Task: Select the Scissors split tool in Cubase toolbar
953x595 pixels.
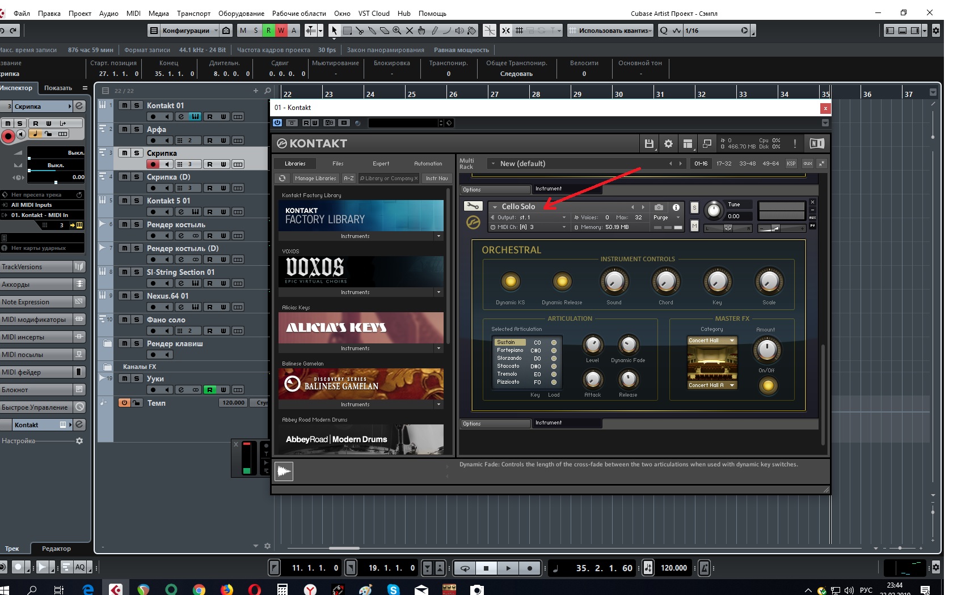Action: tap(360, 31)
